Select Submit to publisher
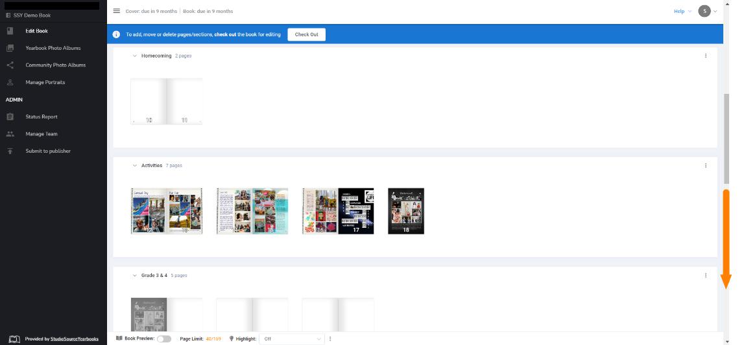Viewport: 746px width, 345px height. point(48,151)
